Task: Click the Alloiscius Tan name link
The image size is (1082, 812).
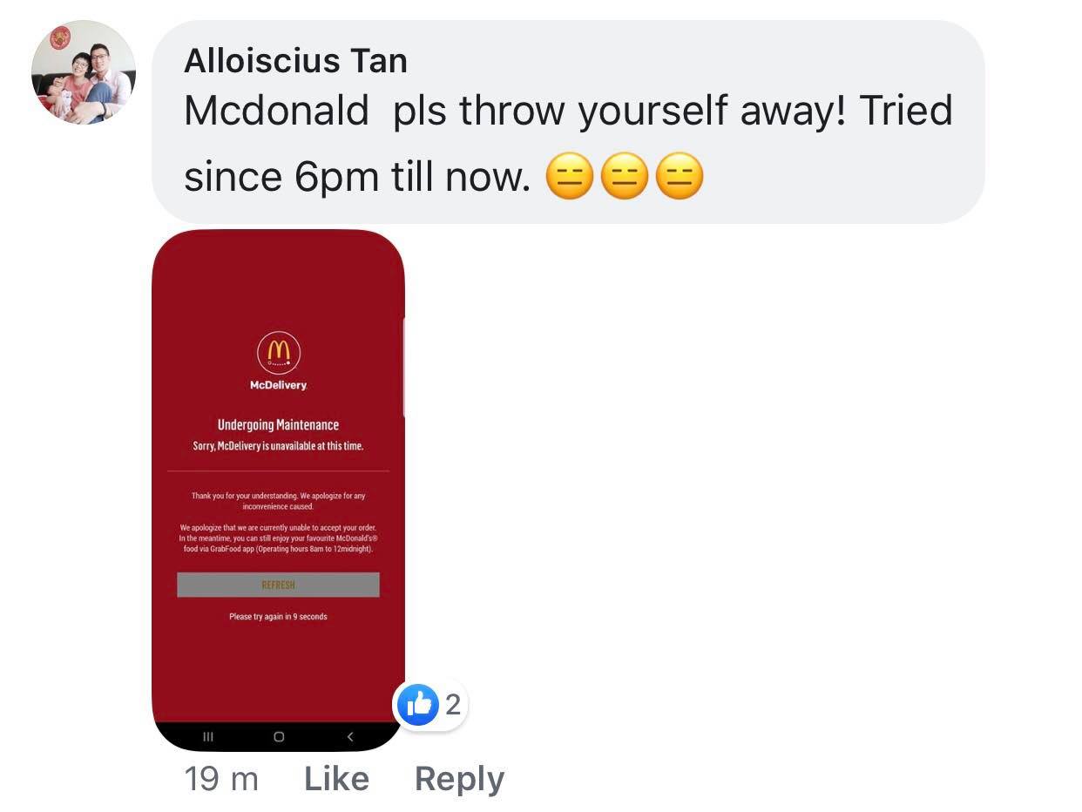Action: pos(295,61)
